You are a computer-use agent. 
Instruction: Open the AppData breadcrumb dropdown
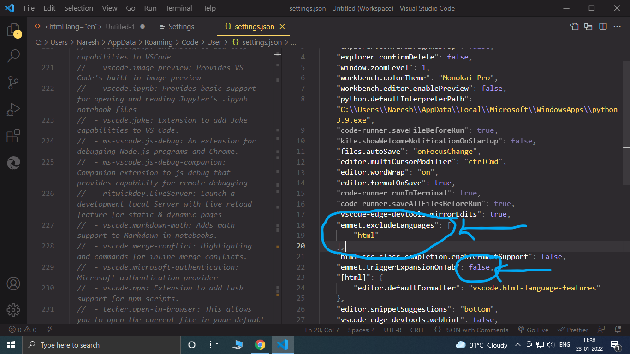click(x=122, y=42)
